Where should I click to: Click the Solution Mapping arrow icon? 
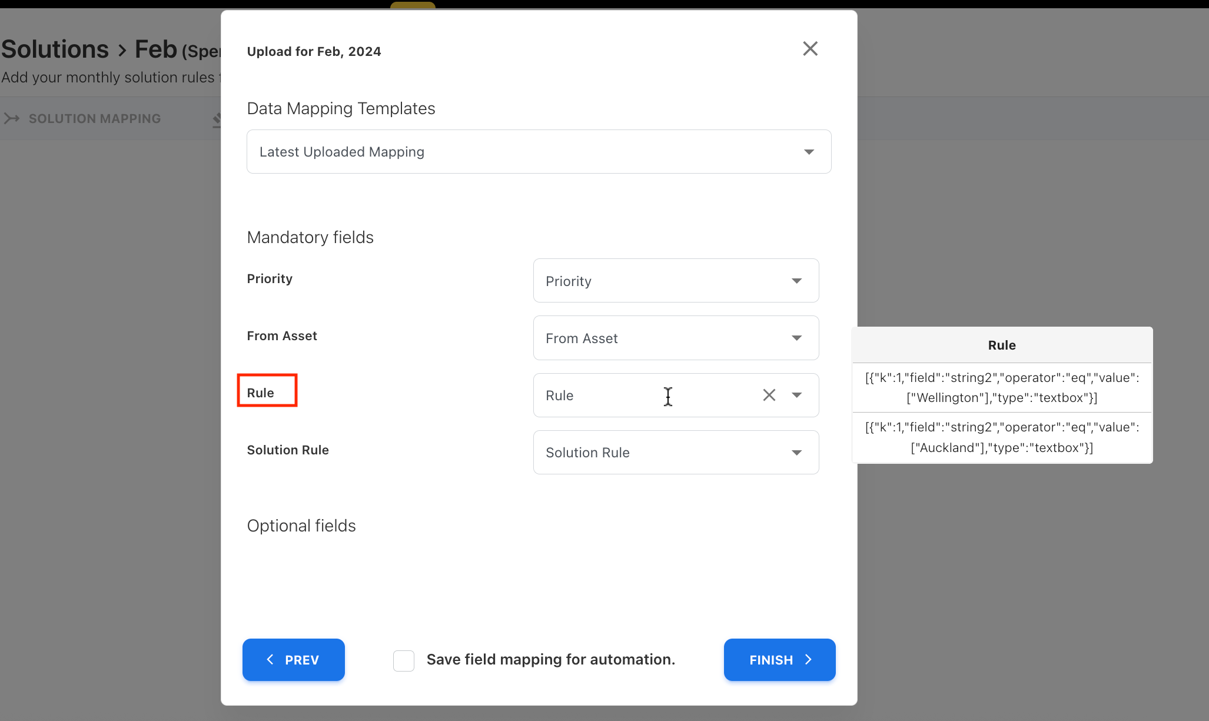[x=12, y=119]
